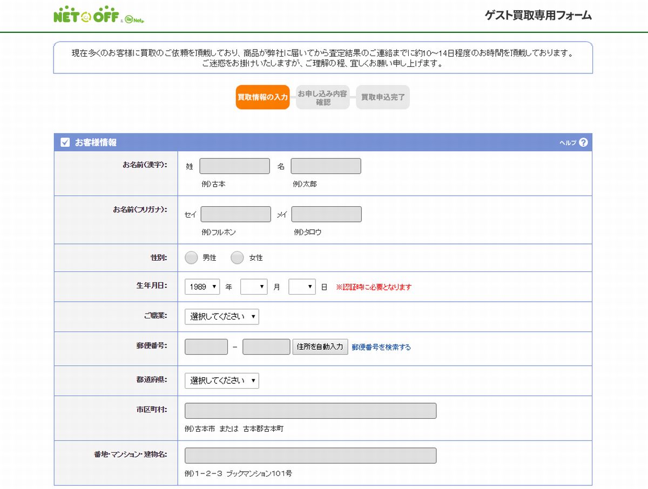Screen dimensions: 648x489
Task: Click the 例)古本市 または 古本郡古本町 example text
Action: tap(234, 429)
